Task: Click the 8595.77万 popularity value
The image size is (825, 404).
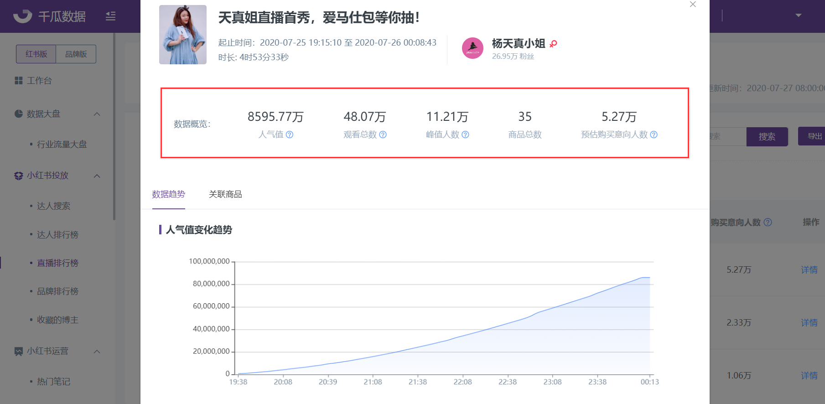Action: [275, 117]
